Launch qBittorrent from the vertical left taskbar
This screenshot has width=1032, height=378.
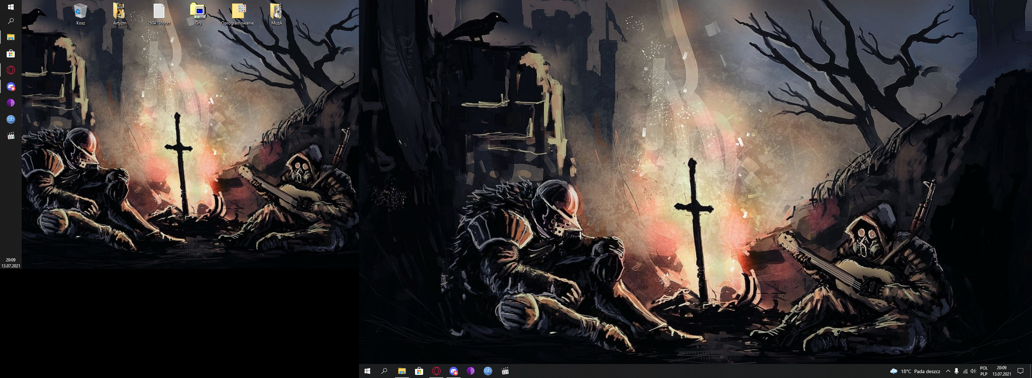[11, 119]
